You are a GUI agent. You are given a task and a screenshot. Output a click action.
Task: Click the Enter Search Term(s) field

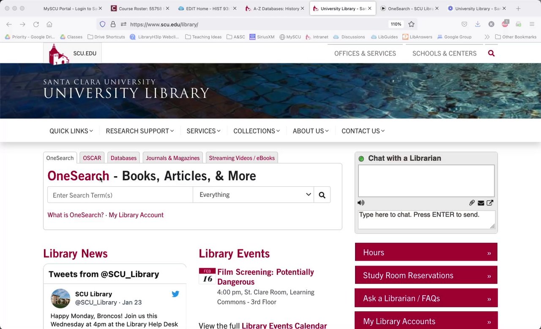[120, 195]
